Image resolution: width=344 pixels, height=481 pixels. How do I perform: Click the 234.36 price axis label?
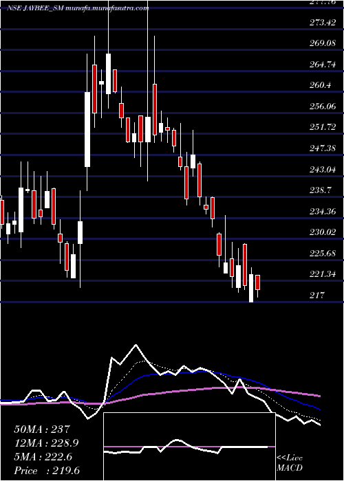(x=323, y=212)
